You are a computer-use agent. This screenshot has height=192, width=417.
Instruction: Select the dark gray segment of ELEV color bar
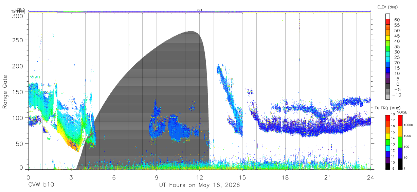point(387,86)
